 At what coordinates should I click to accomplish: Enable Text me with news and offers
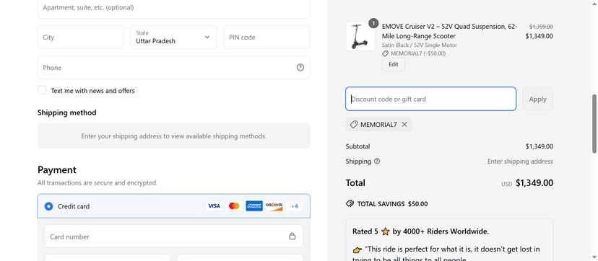point(42,90)
